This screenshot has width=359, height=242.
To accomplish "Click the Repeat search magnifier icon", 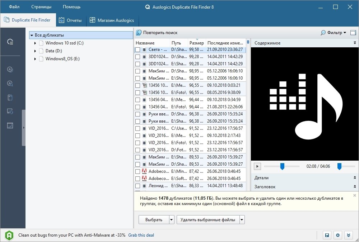I will click(x=139, y=33).
